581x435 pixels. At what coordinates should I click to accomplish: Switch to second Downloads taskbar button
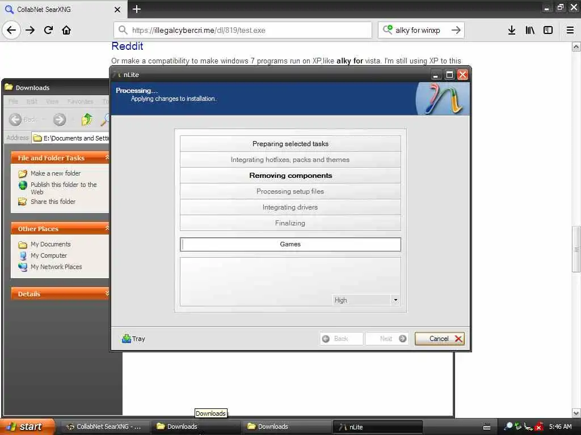[x=287, y=427]
